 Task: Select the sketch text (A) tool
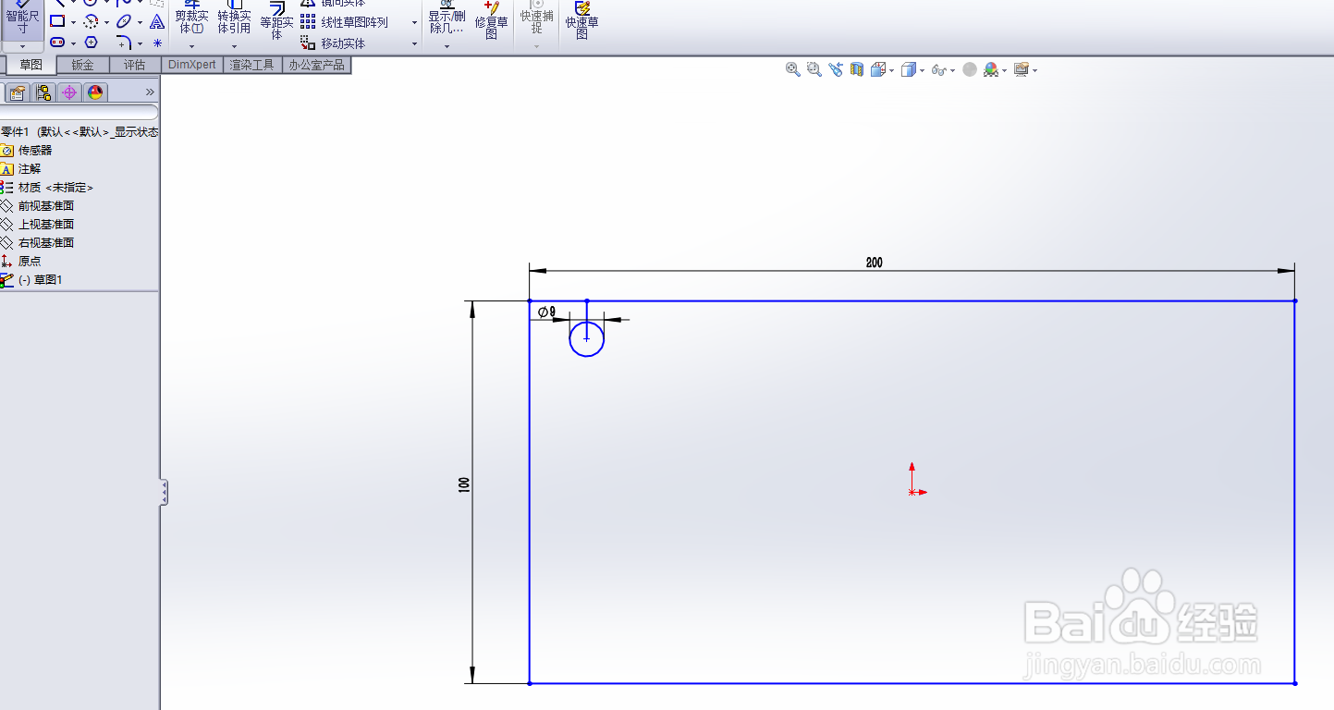point(157,21)
